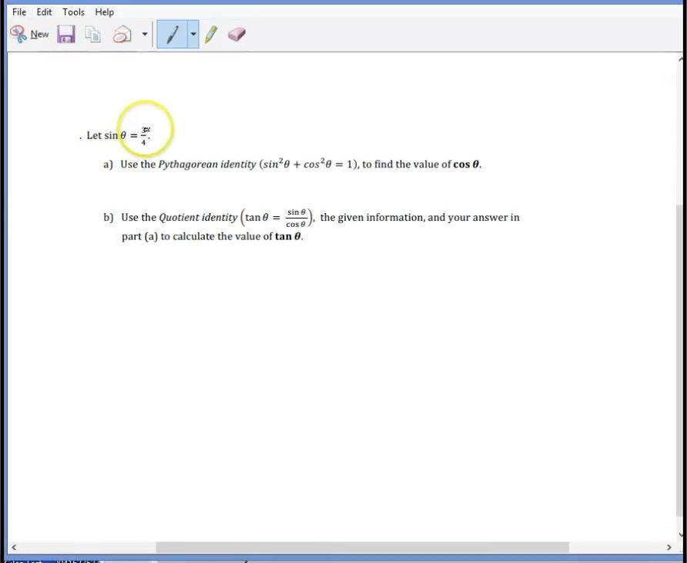The width and height of the screenshot is (687, 563).
Task: Click the words 'Pythagorean identity'
Action: pyautogui.click(x=207, y=165)
